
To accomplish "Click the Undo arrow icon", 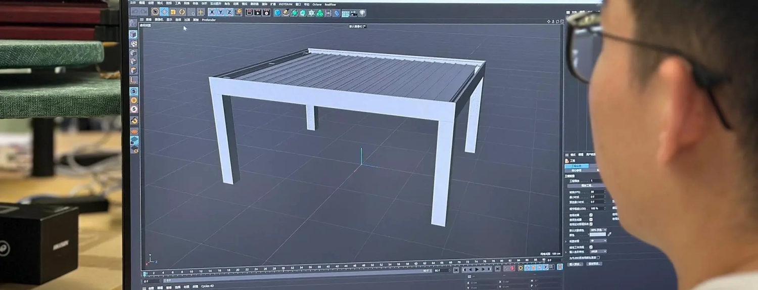I will point(135,11).
